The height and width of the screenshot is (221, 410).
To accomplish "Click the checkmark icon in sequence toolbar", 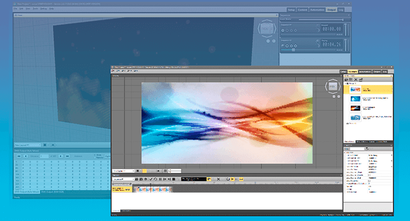I will pyautogui.click(x=150, y=179).
